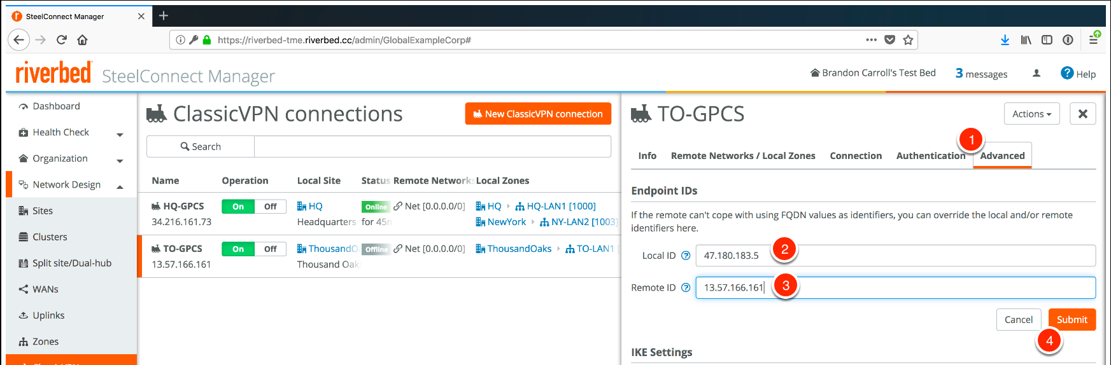Open the downloads arrow icon

1005,40
